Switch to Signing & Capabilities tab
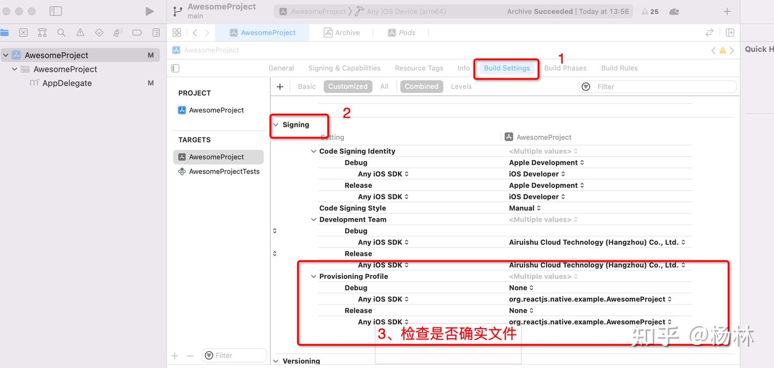This screenshot has height=368, width=774. [x=344, y=68]
